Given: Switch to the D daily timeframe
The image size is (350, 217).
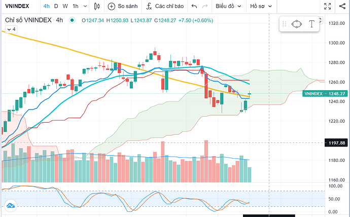Looking at the screenshot, I should (56, 7).
